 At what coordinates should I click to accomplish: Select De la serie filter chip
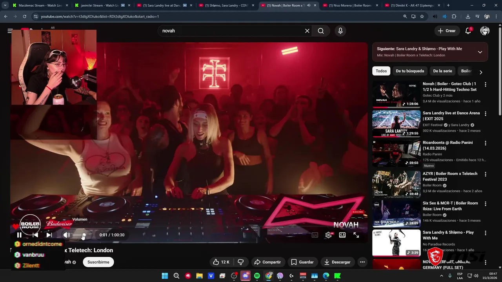point(442,71)
